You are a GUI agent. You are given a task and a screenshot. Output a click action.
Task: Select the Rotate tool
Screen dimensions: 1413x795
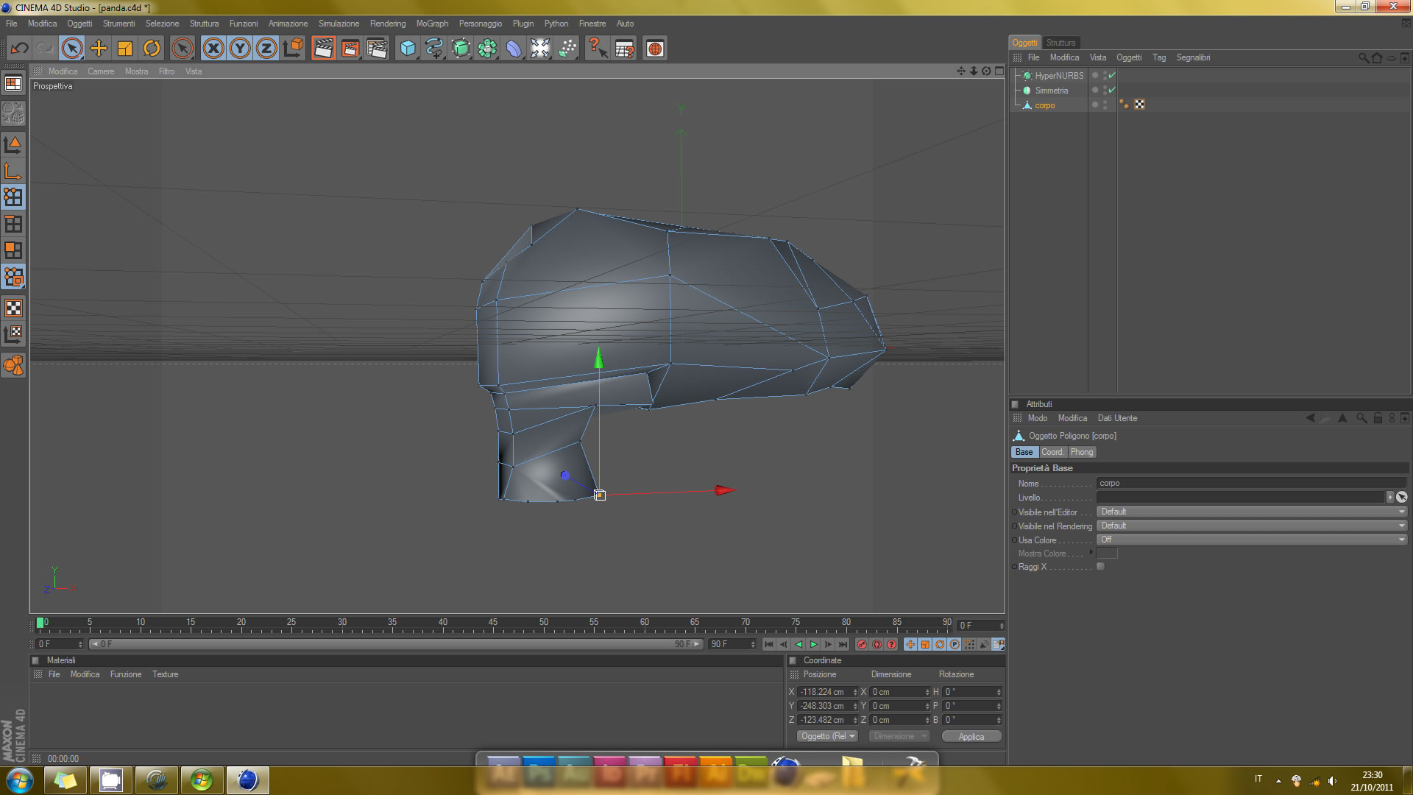coord(152,49)
